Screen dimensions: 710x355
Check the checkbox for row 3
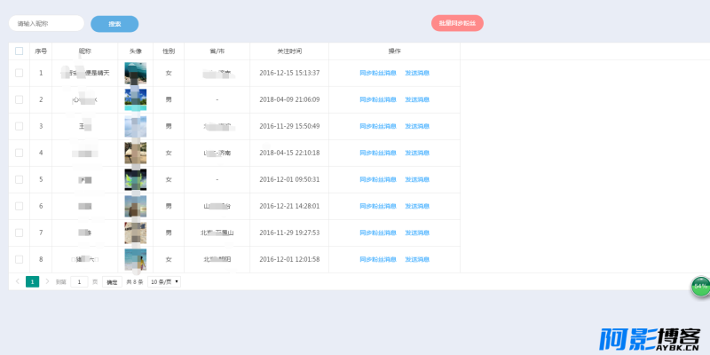tap(19, 126)
